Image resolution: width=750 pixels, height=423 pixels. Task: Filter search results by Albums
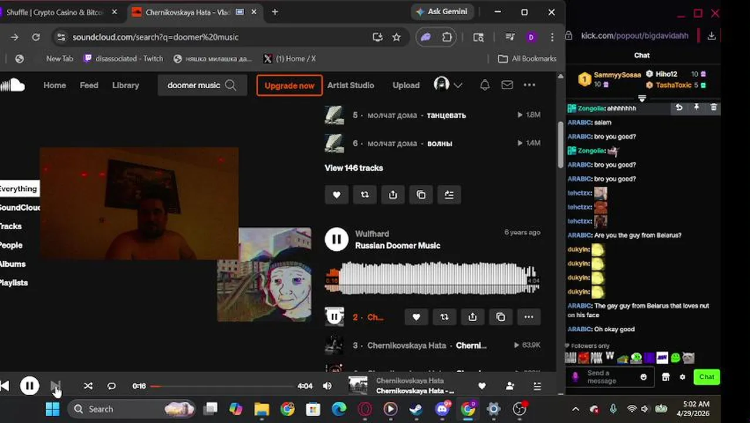point(13,264)
